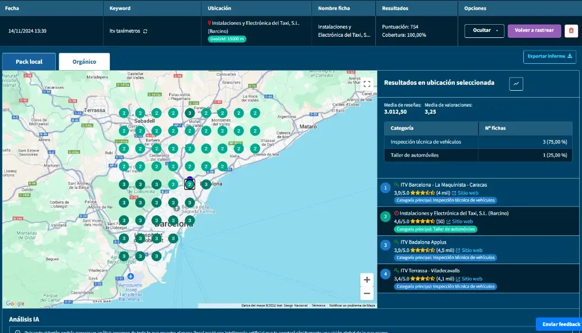Click the Google logo on map
The width and height of the screenshot is (582, 333).
(15, 304)
